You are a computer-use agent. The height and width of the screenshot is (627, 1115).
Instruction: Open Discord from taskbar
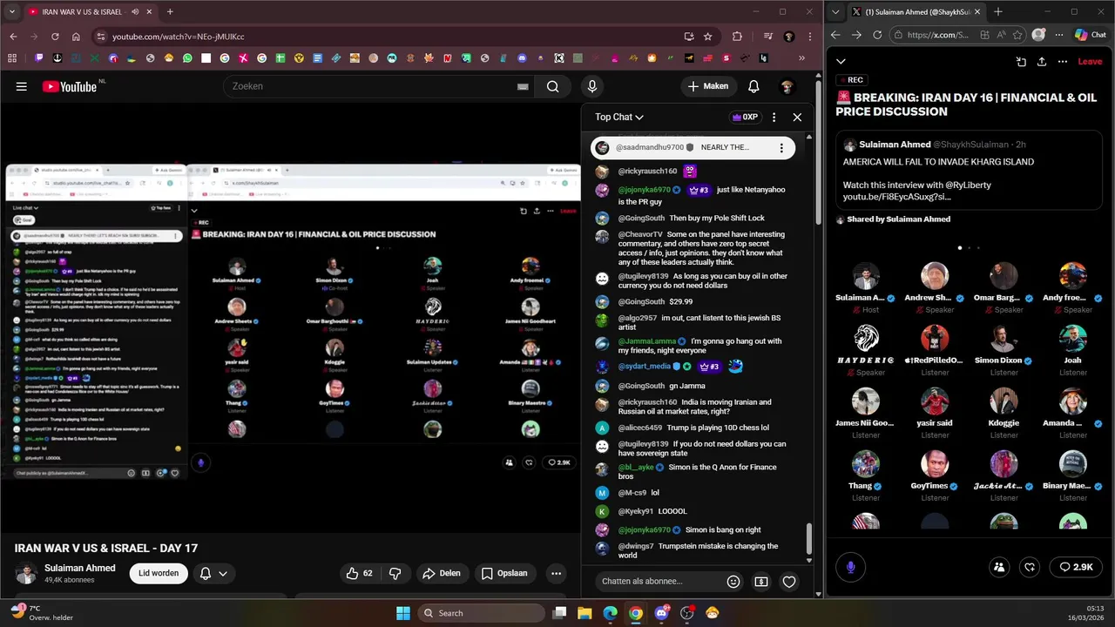pos(661,613)
